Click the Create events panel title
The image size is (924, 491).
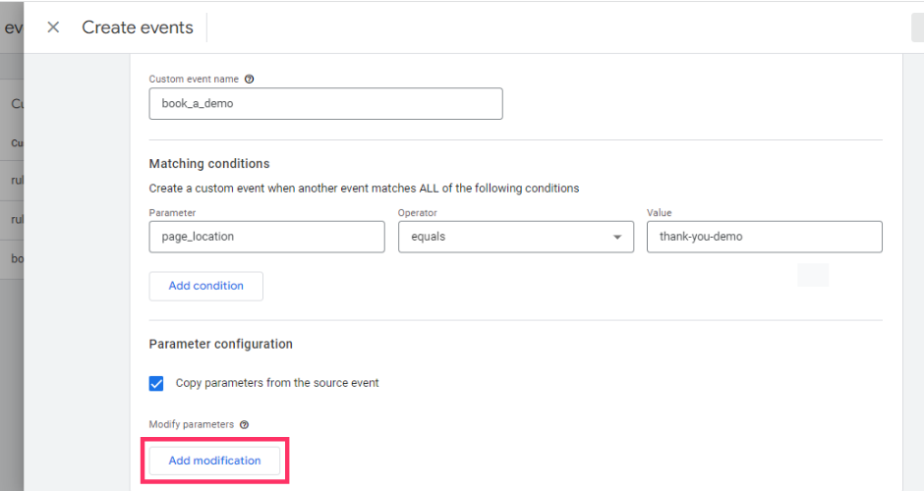point(138,27)
